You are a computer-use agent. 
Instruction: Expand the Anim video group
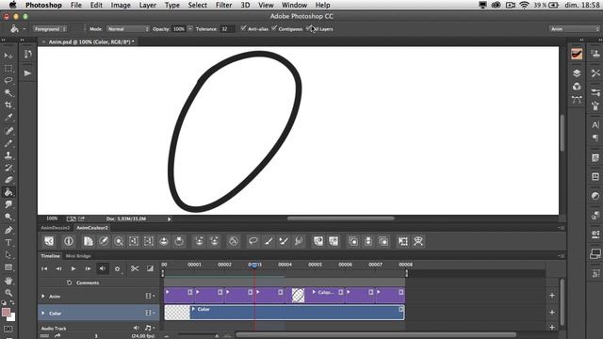pyautogui.click(x=43, y=297)
